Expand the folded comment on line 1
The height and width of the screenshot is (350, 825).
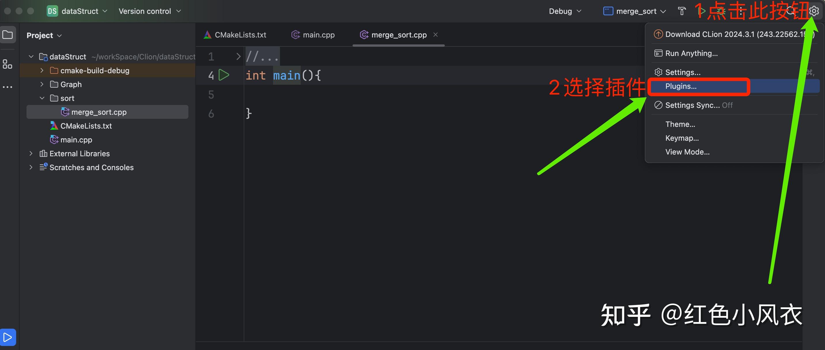coord(238,57)
